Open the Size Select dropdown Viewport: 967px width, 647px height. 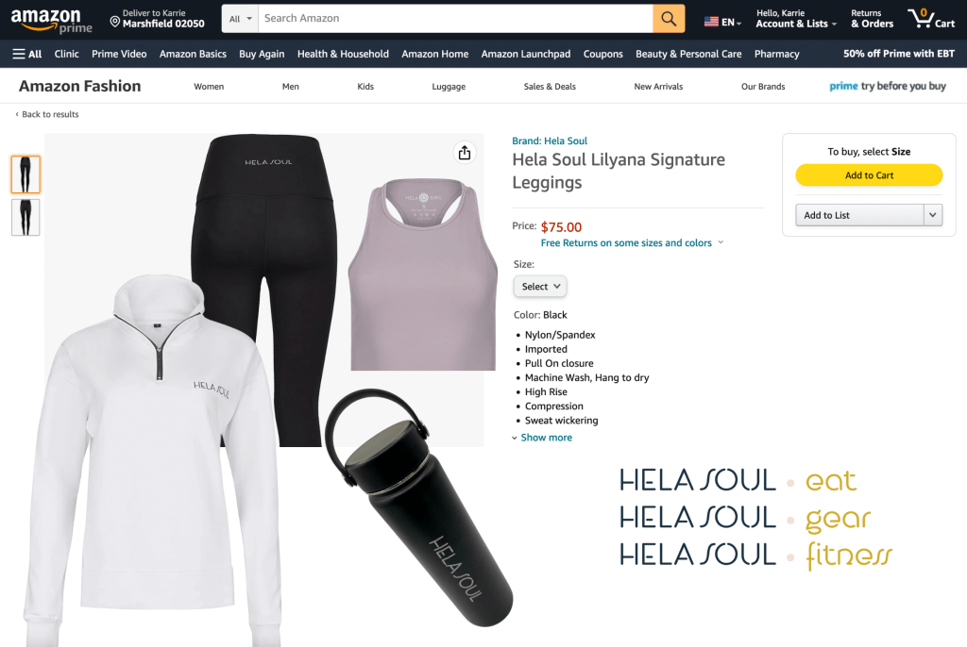[x=540, y=287]
